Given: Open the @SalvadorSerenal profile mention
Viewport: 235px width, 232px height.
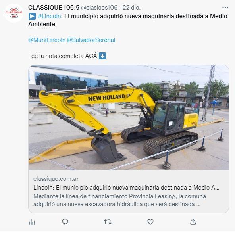Looking at the screenshot, I should pyautogui.click(x=91, y=40).
